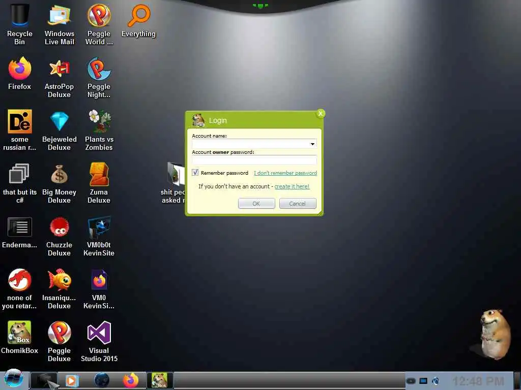Open the taskbar clock showing 12:48 PM
521x390 pixels.
pyautogui.click(x=478, y=381)
